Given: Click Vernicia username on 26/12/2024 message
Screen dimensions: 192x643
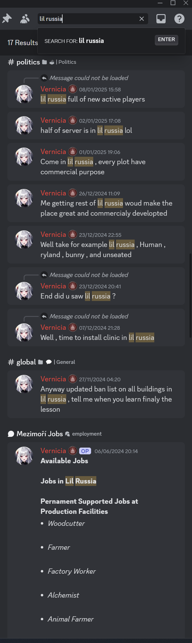Looking at the screenshot, I should pyautogui.click(x=53, y=193).
